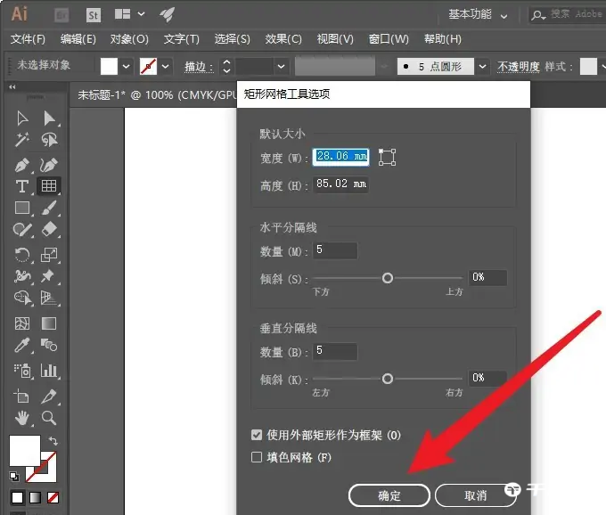
Task: Click the 不透明度 opacity link
Action: pos(519,67)
